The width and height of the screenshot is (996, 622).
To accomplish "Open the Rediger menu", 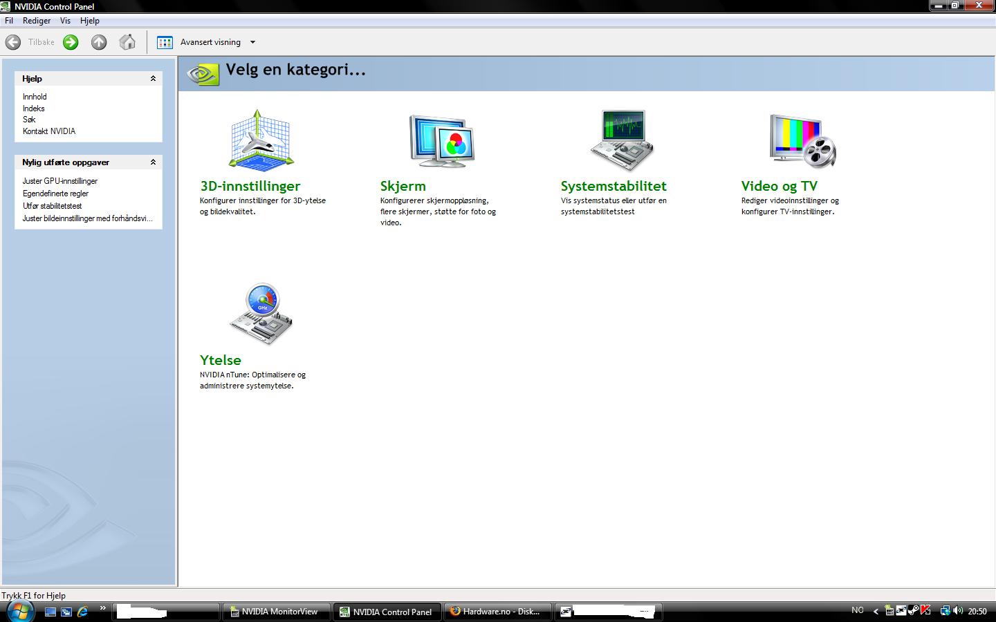I will [37, 21].
